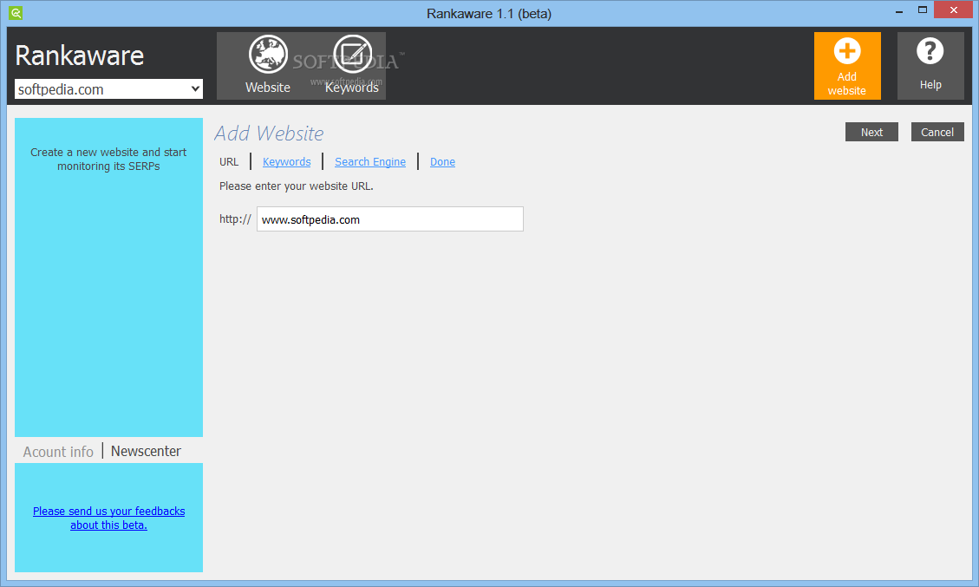Cancel the Add Website wizard

pyautogui.click(x=937, y=132)
